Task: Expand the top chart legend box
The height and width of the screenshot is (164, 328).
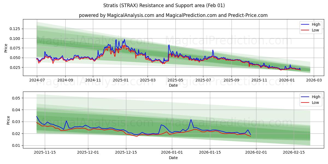Action: 311,27
